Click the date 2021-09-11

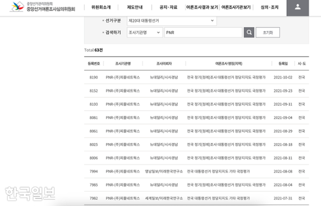[283, 104]
